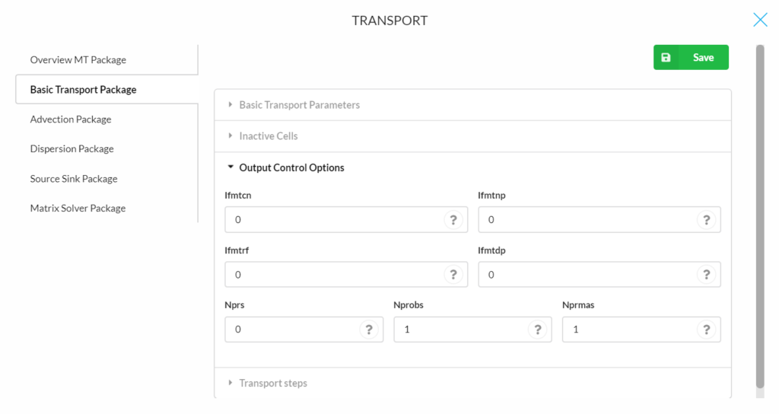Collapse the Output Control Options section
Screen dimensions: 779x414
pyautogui.click(x=472, y=167)
